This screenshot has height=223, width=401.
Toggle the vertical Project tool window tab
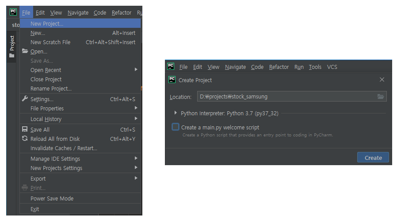12,47
